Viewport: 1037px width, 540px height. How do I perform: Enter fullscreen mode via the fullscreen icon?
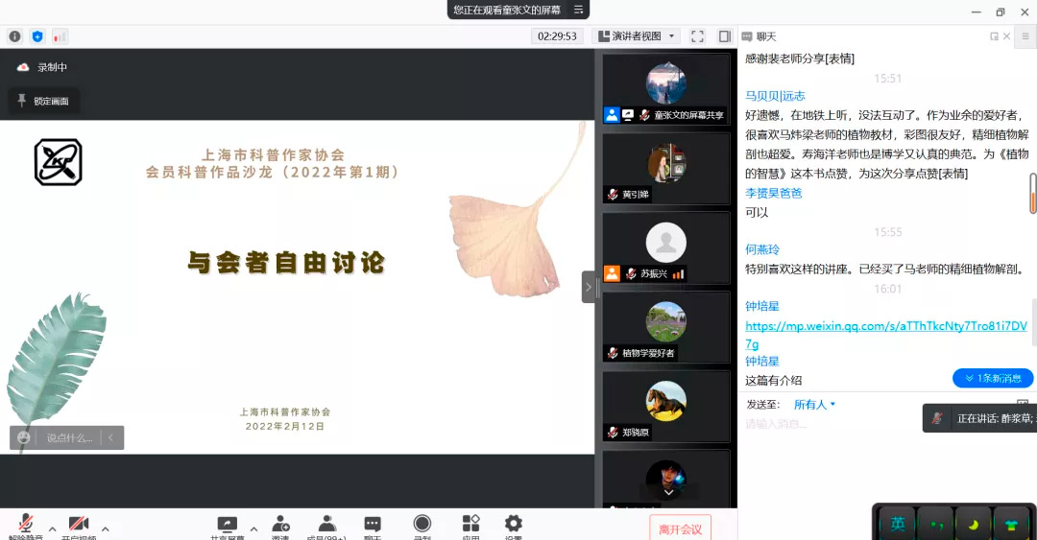[697, 36]
